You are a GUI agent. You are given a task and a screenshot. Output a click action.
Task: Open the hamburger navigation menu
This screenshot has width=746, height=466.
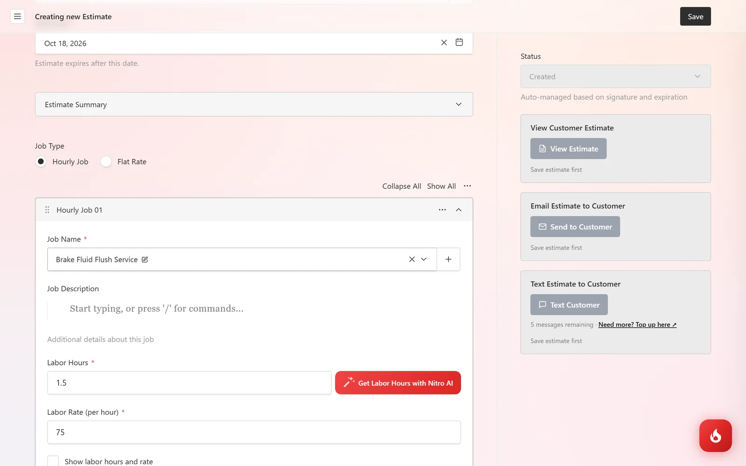17,16
